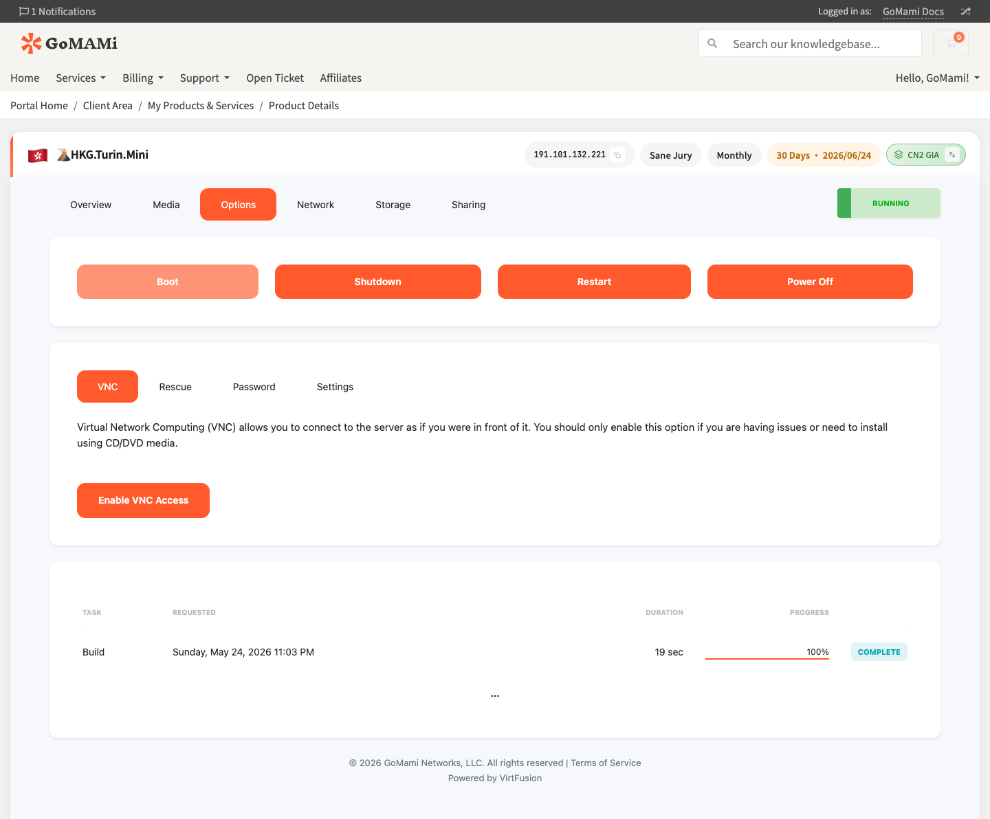Copy the IP address with the copy icon
The width and height of the screenshot is (990, 819).
pyautogui.click(x=617, y=155)
